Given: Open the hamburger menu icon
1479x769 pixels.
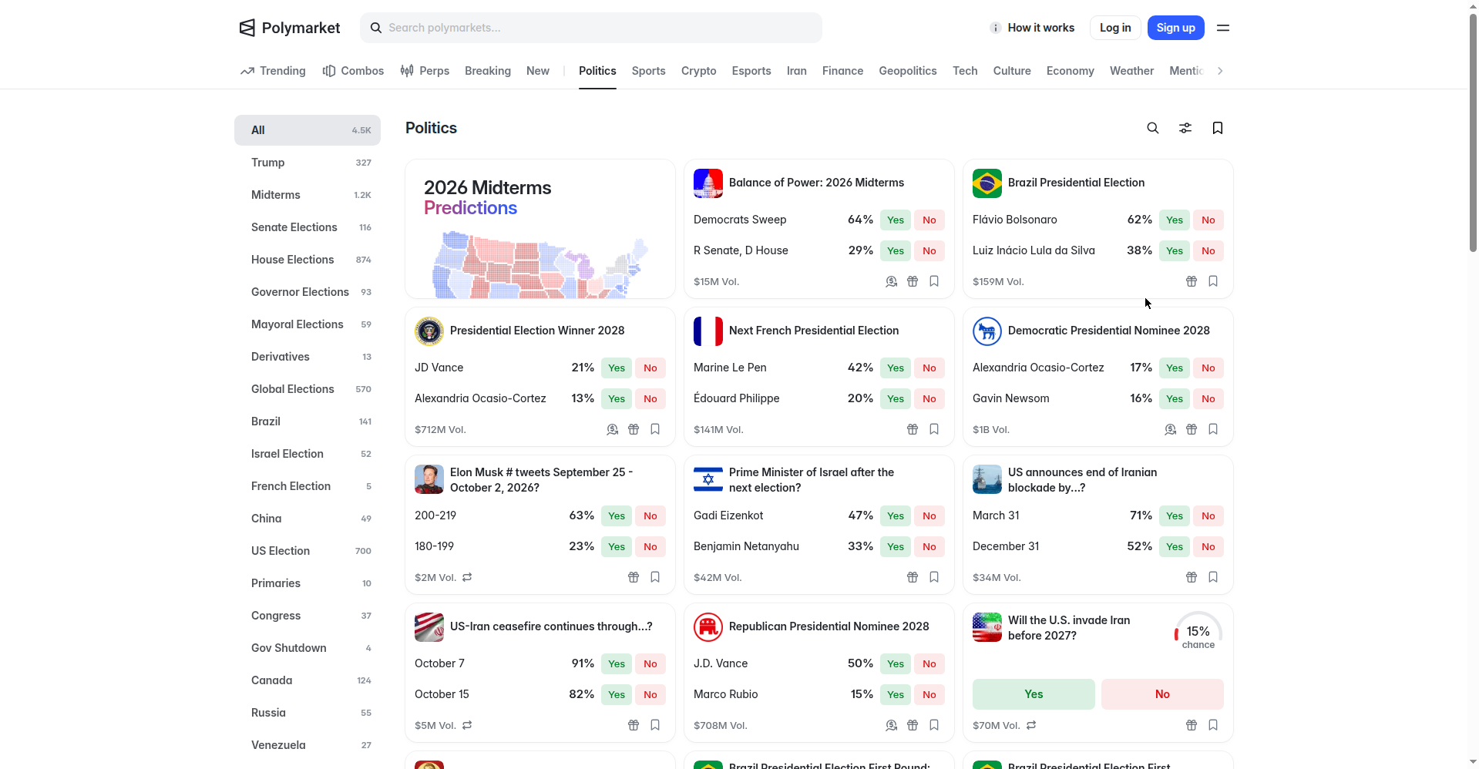Looking at the screenshot, I should tap(1223, 28).
